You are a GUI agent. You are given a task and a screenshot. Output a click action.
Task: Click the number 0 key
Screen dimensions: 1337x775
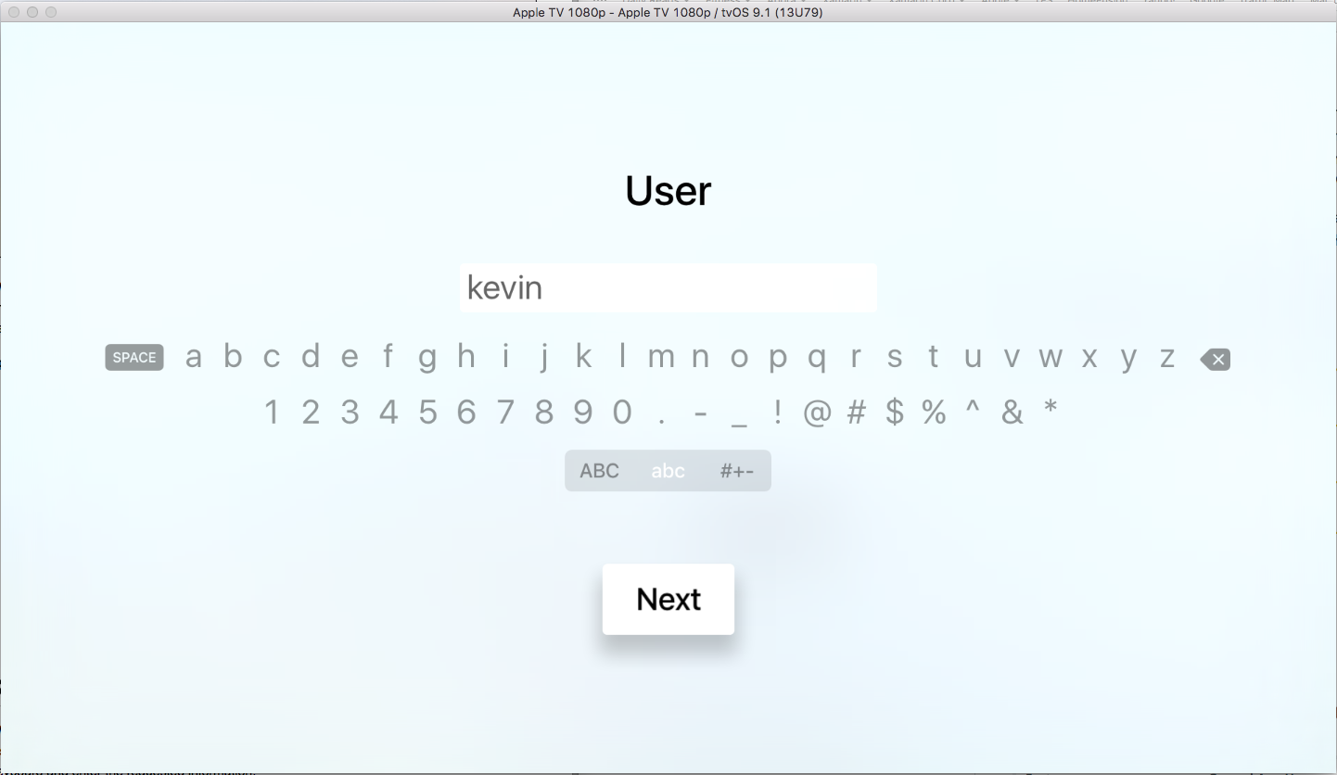coord(622,411)
